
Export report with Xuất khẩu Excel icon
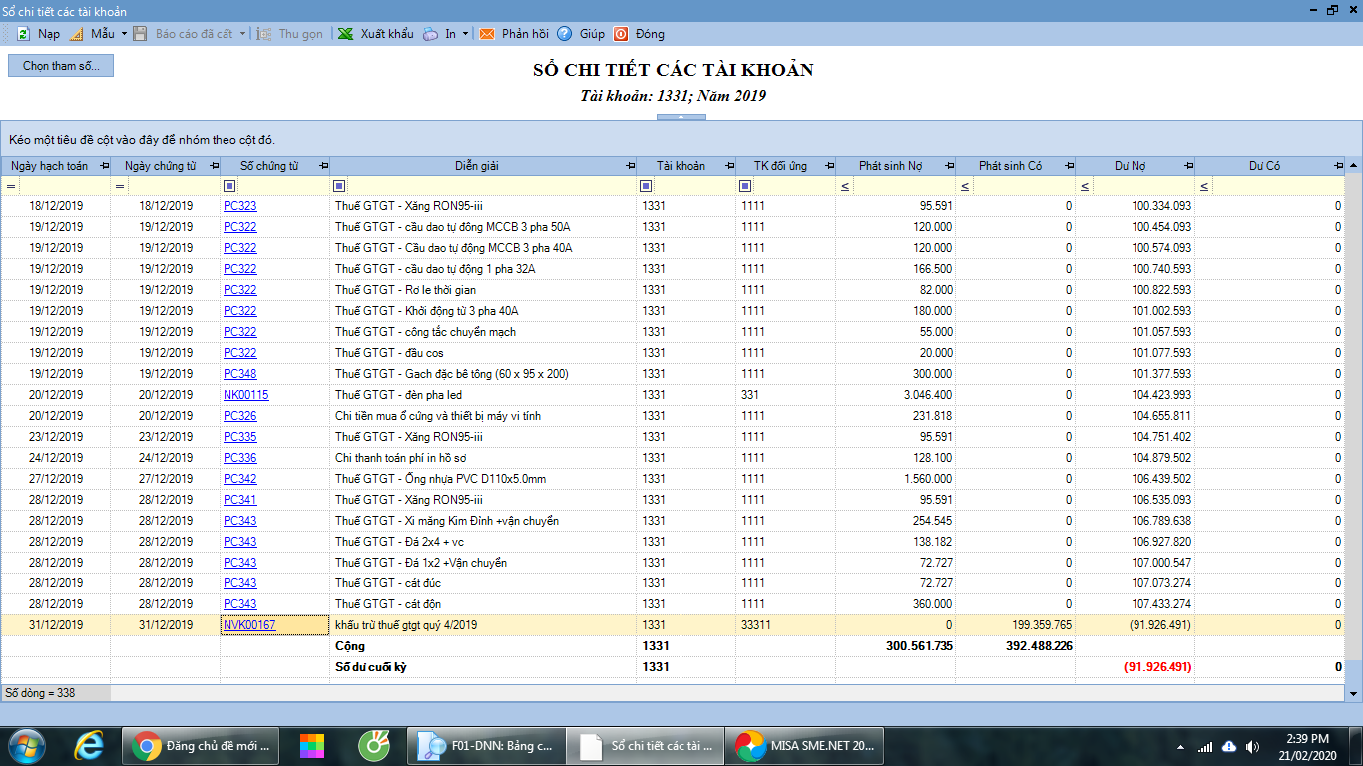coord(345,34)
